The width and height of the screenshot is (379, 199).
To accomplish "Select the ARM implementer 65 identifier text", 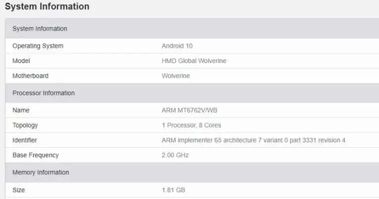I will coord(253,140).
